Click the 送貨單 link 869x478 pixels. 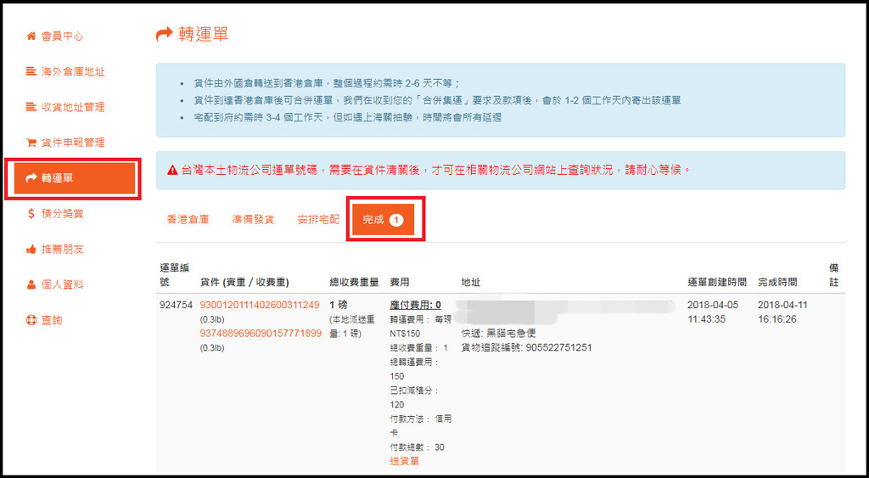(x=404, y=461)
